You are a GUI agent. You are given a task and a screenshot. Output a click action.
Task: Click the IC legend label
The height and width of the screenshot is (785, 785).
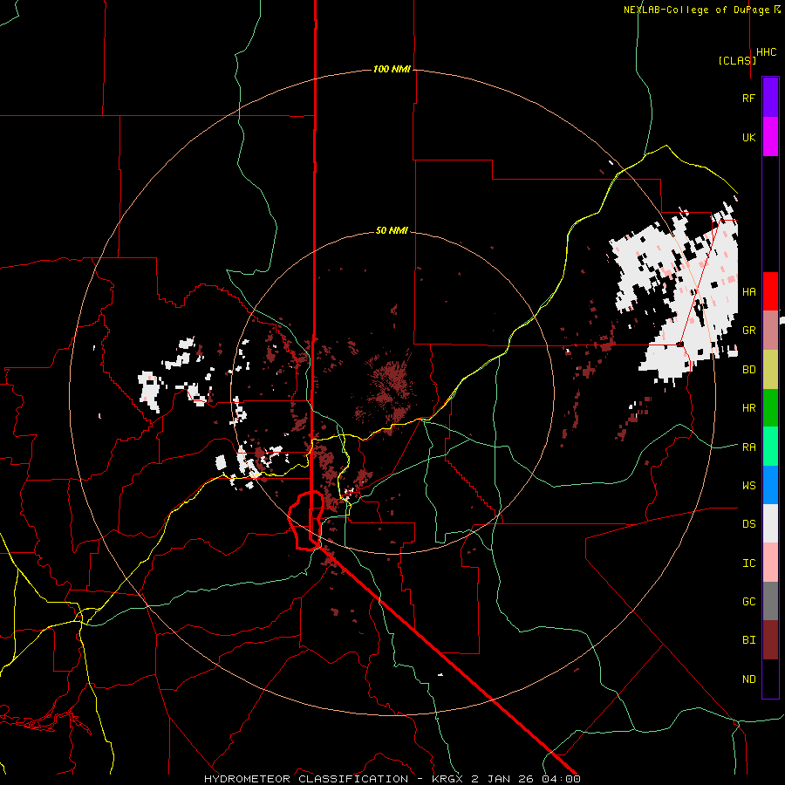click(x=748, y=563)
